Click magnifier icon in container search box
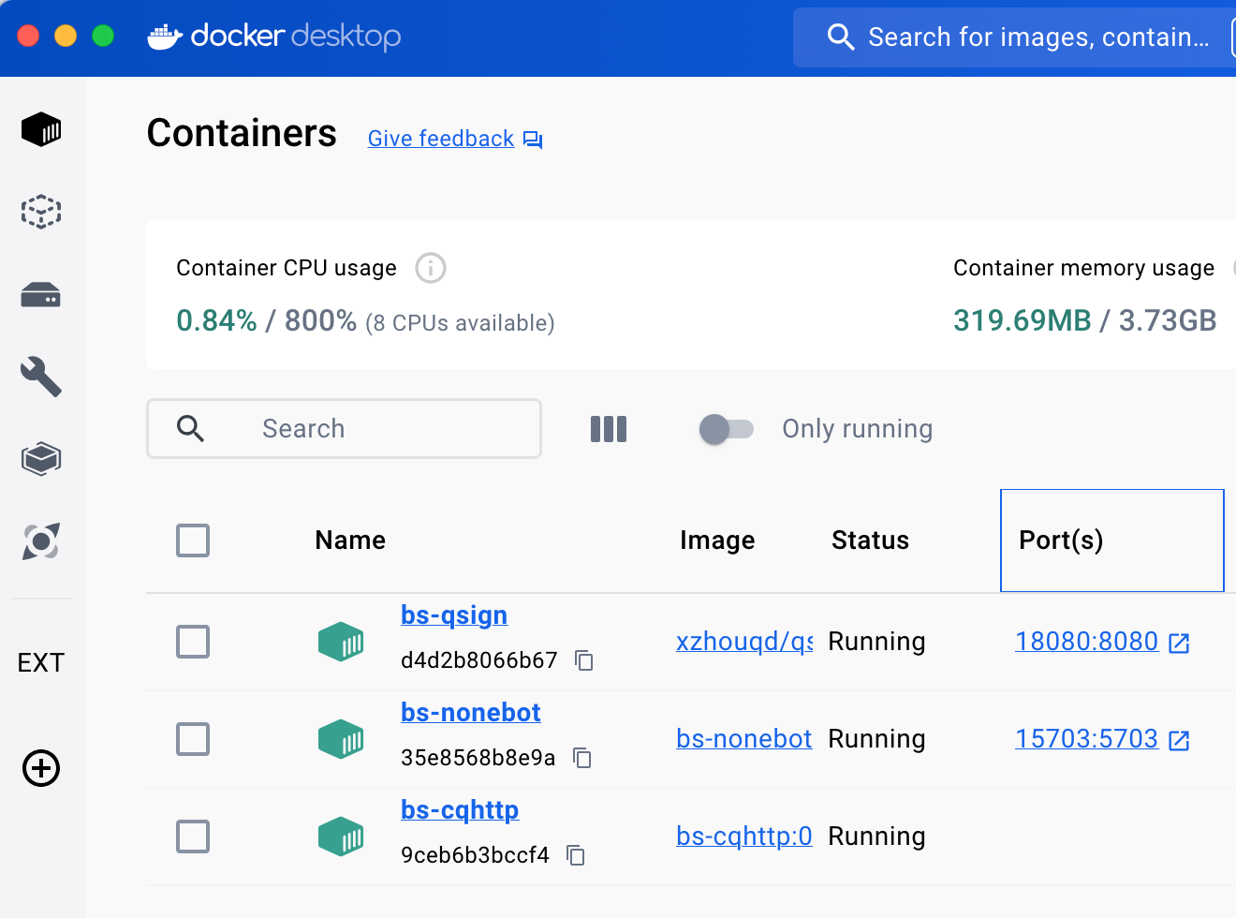Image resolution: width=1236 pixels, height=918 pixels. [x=190, y=428]
